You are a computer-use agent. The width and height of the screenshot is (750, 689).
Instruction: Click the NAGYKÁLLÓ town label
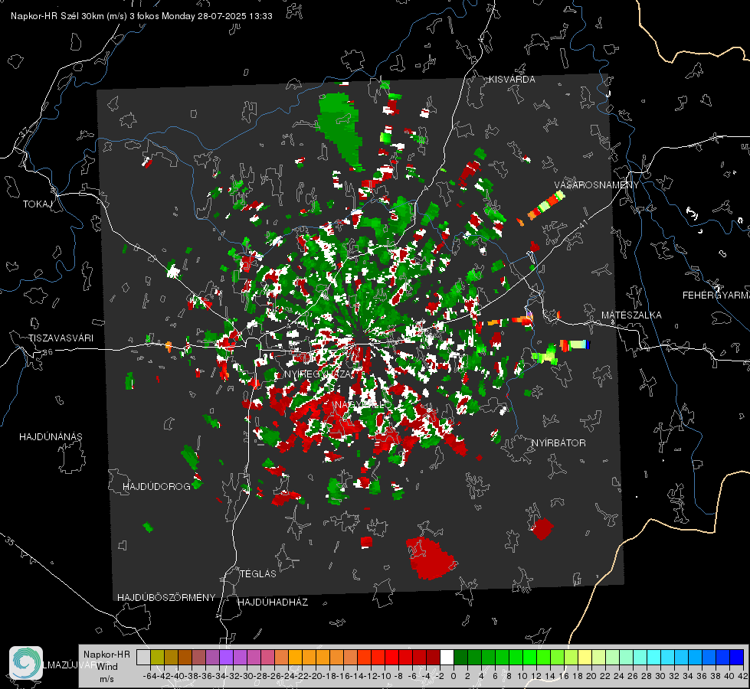coord(362,405)
